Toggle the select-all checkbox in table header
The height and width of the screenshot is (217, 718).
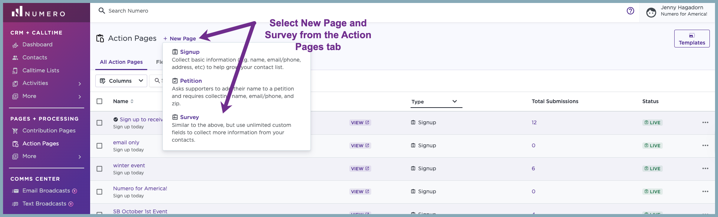pyautogui.click(x=99, y=101)
